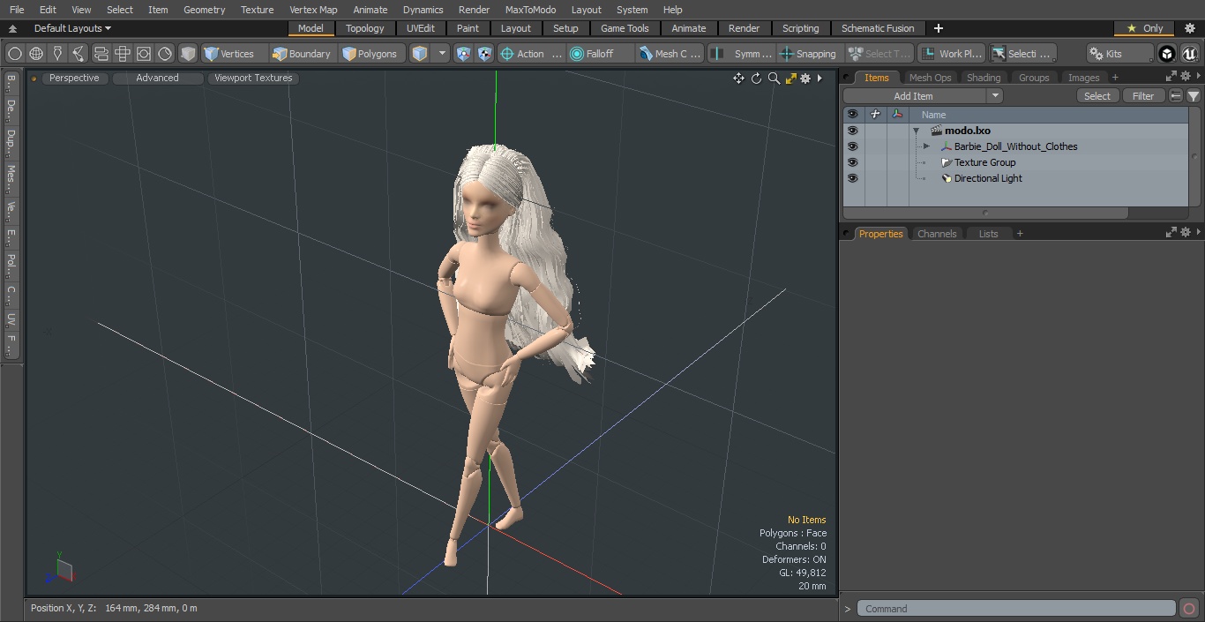Switch to the Channels tab
This screenshot has height=622, width=1205.
pyautogui.click(x=937, y=234)
